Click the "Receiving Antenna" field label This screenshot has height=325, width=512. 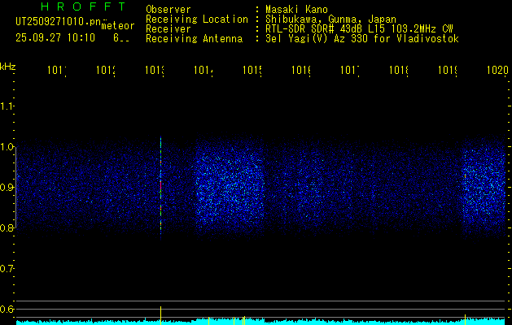pyautogui.click(x=194, y=39)
